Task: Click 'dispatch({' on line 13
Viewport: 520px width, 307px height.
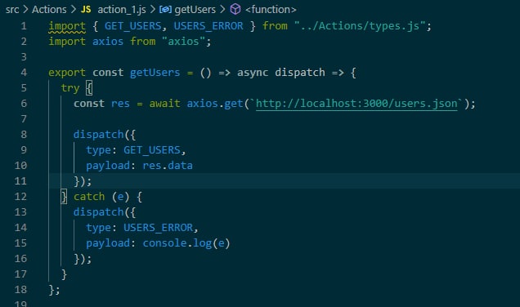Action: [105, 212]
